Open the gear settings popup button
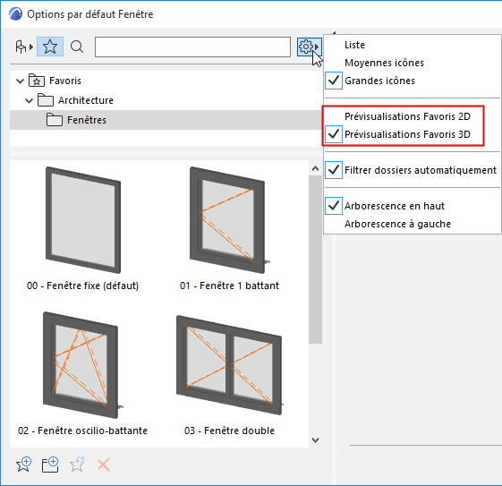The width and height of the screenshot is (502, 486). pyautogui.click(x=309, y=47)
